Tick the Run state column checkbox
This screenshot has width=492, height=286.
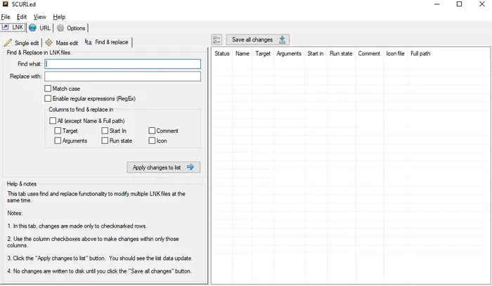[x=105, y=141]
